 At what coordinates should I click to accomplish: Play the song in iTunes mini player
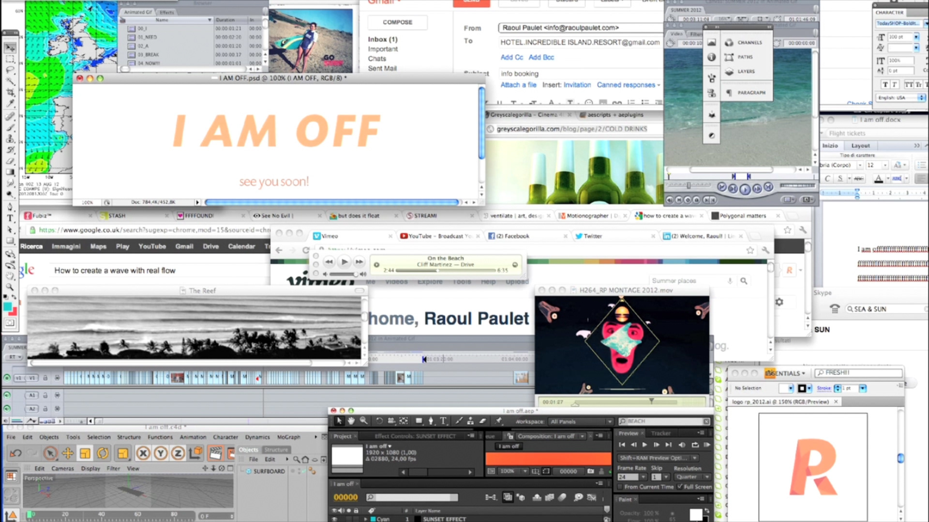pyautogui.click(x=344, y=262)
